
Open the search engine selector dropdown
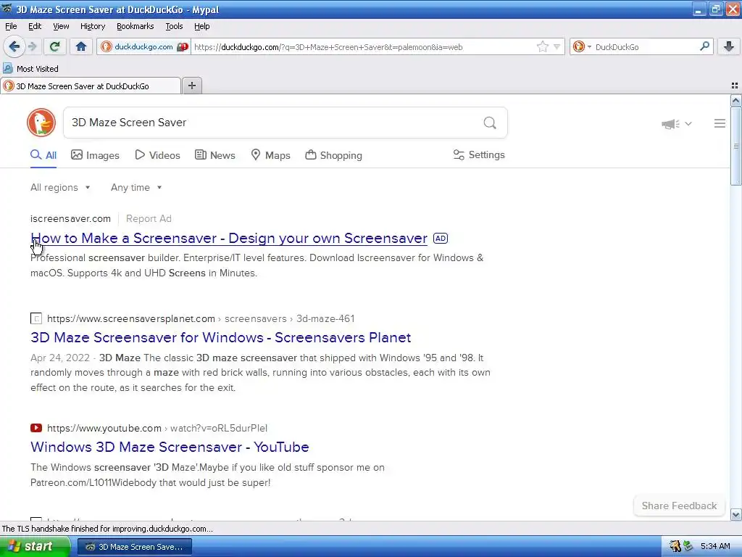582,46
